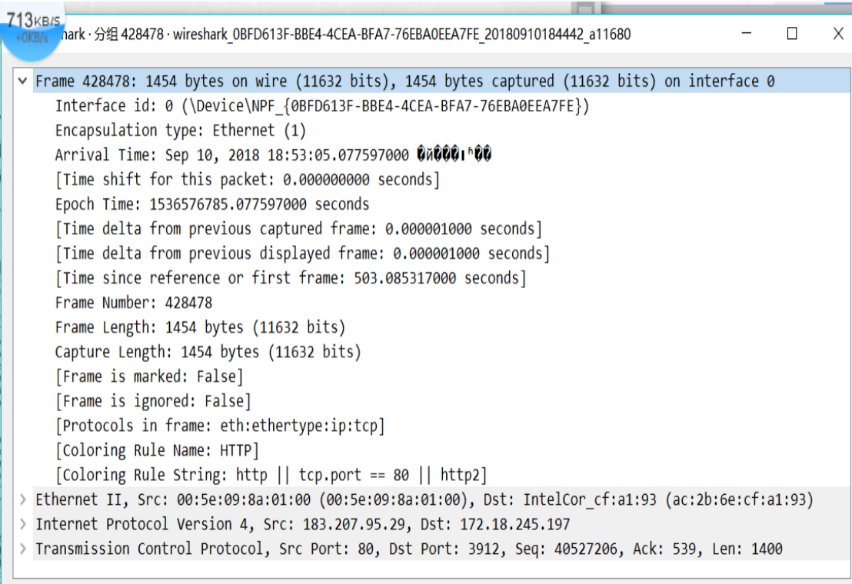Expand Internet Protocol Version 4 section

tap(23, 524)
